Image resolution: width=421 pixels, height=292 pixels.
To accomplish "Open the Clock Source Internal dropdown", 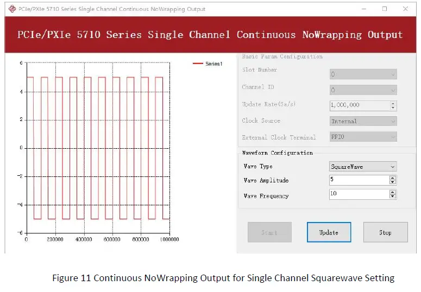I will click(x=363, y=121).
